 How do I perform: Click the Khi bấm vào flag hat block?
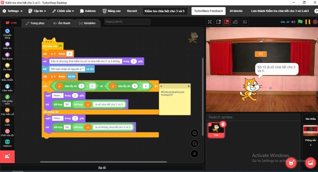[52, 46]
